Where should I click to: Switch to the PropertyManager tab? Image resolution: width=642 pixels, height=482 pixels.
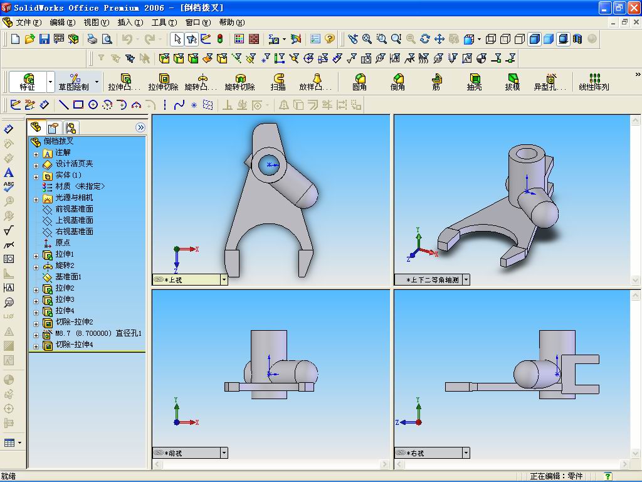(x=53, y=128)
